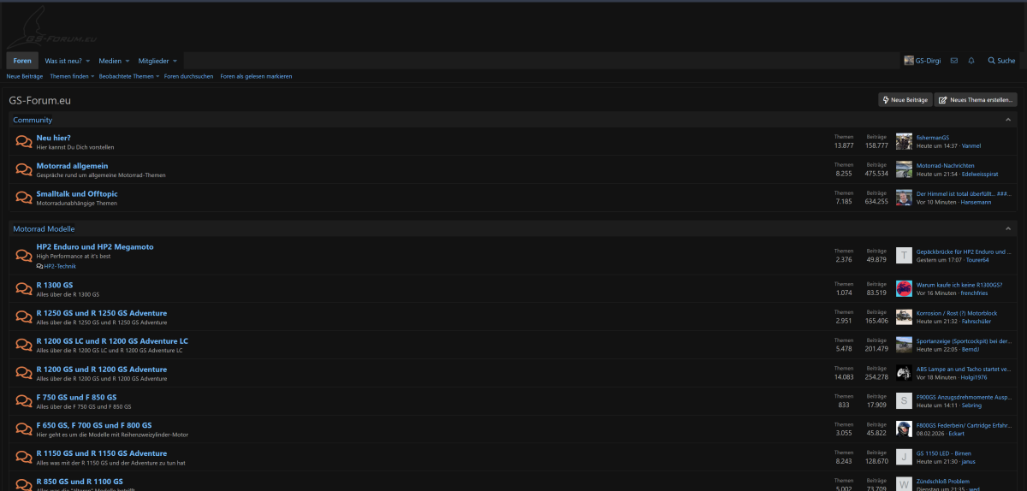This screenshot has height=491, width=1027.
Task: Click the Neue Beiträge button
Action: point(905,100)
